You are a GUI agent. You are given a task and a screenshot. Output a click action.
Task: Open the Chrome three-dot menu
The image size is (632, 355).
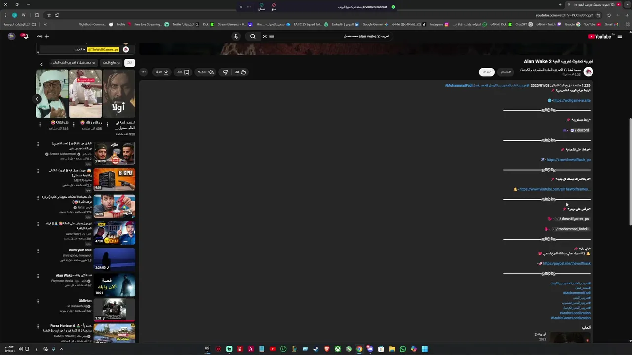click(x=6, y=15)
